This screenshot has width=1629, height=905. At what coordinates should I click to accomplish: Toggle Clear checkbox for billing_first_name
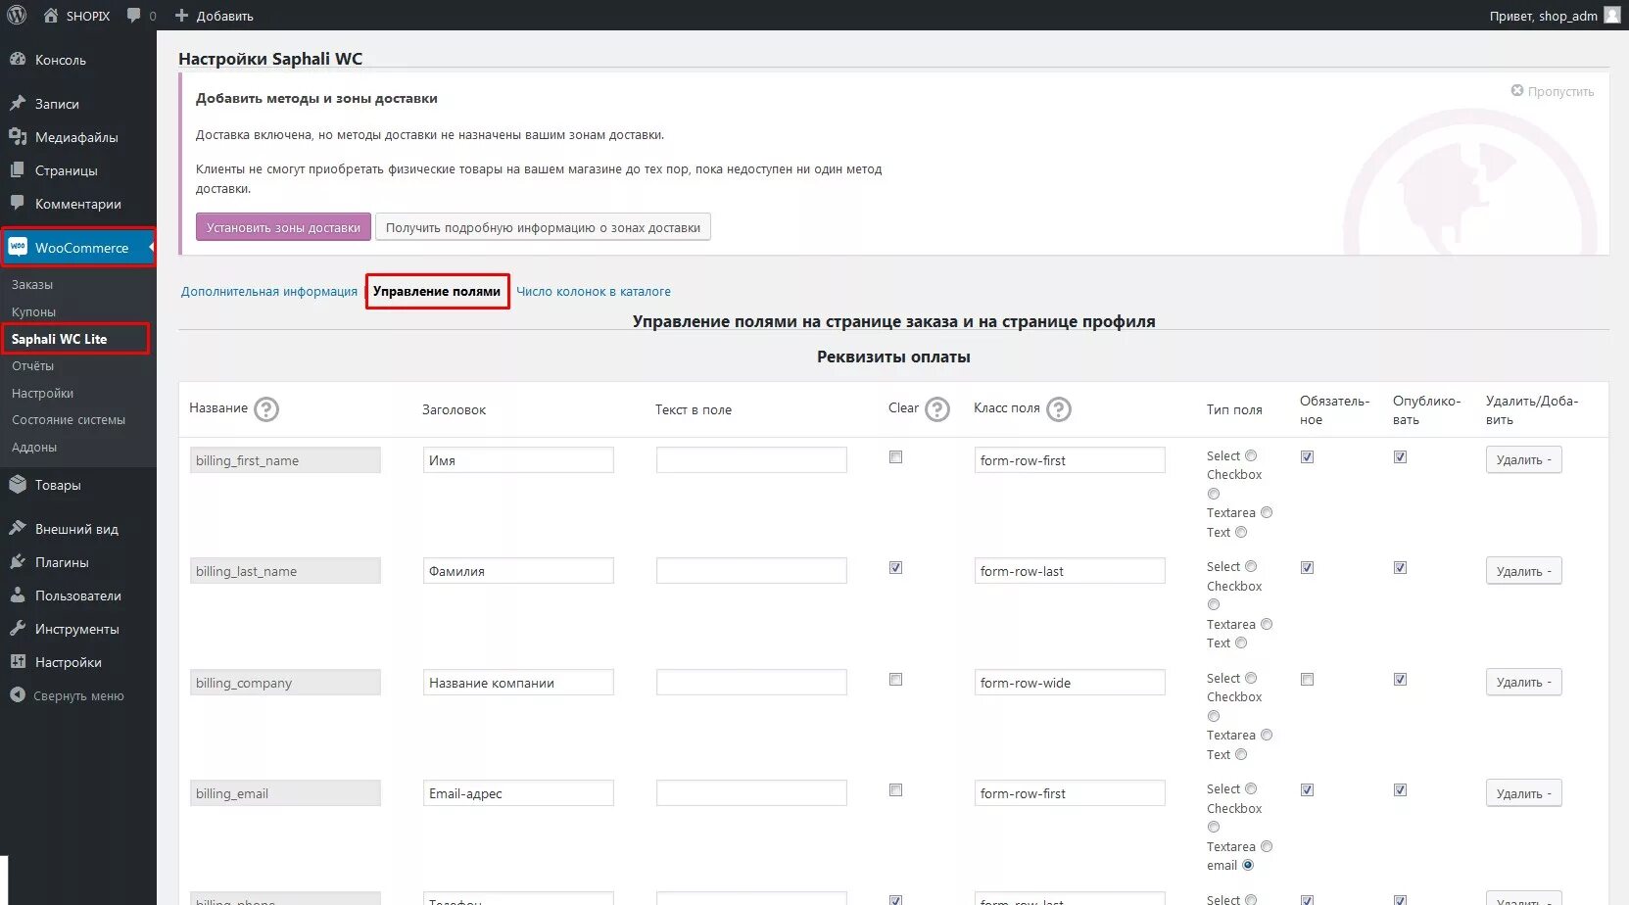(x=895, y=456)
